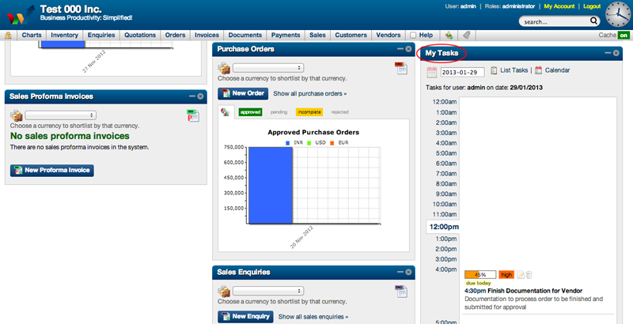
Task: Toggle the Cache on switch
Action: pos(624,36)
